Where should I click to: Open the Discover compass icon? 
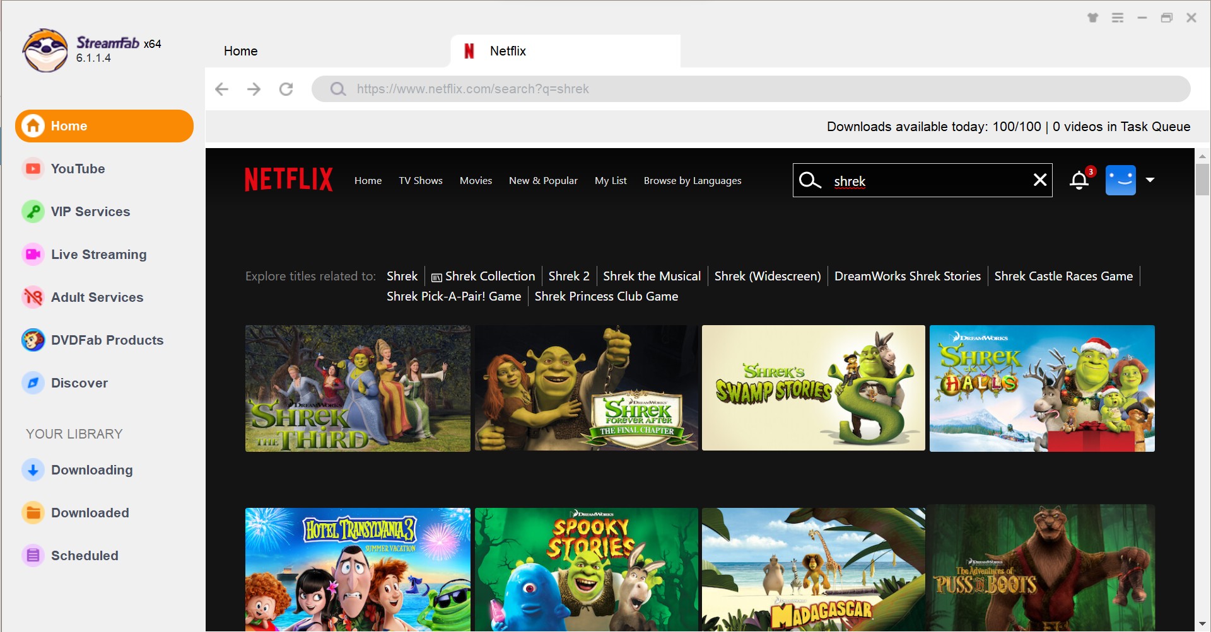pyautogui.click(x=33, y=383)
